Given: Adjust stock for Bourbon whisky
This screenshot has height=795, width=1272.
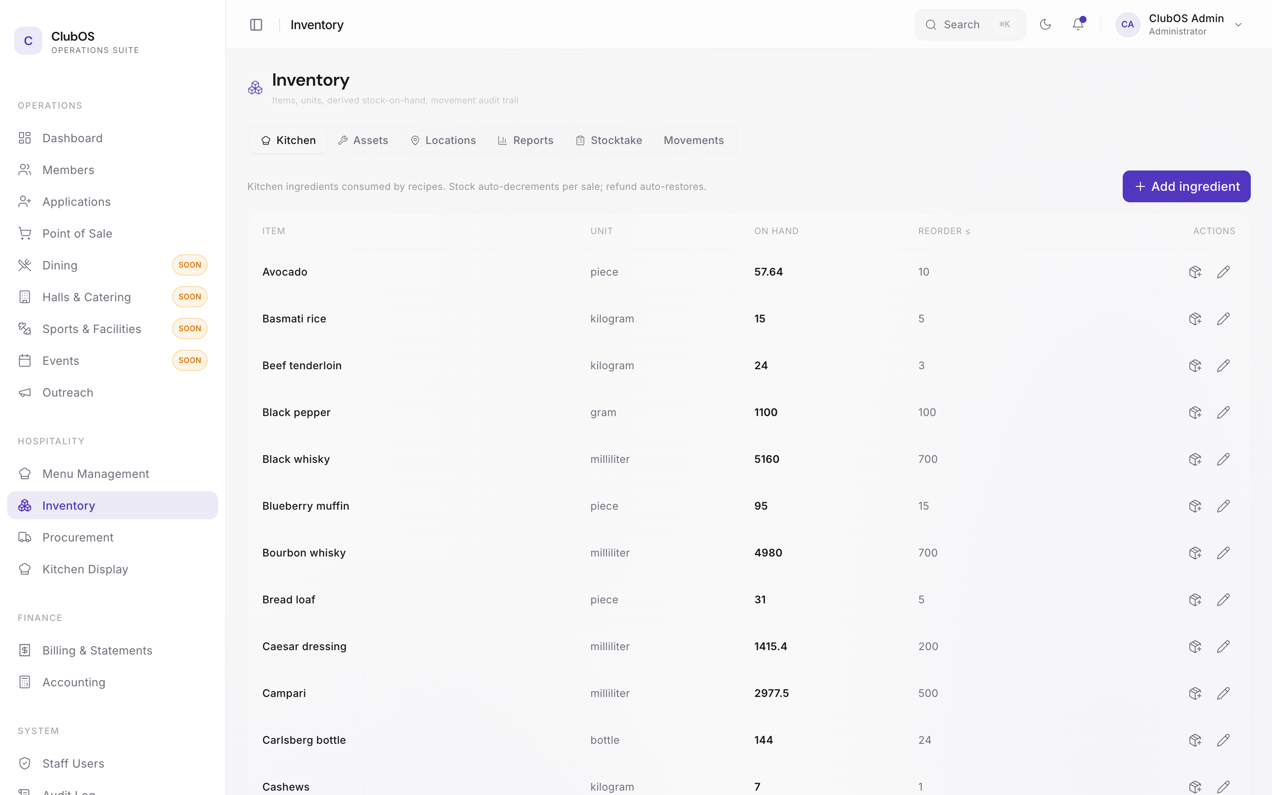Looking at the screenshot, I should (1195, 553).
